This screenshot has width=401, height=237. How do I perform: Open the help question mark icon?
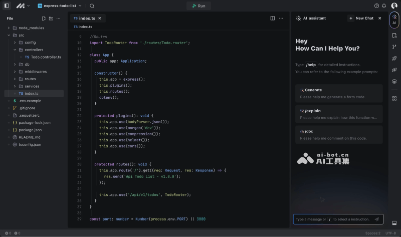[376, 6]
